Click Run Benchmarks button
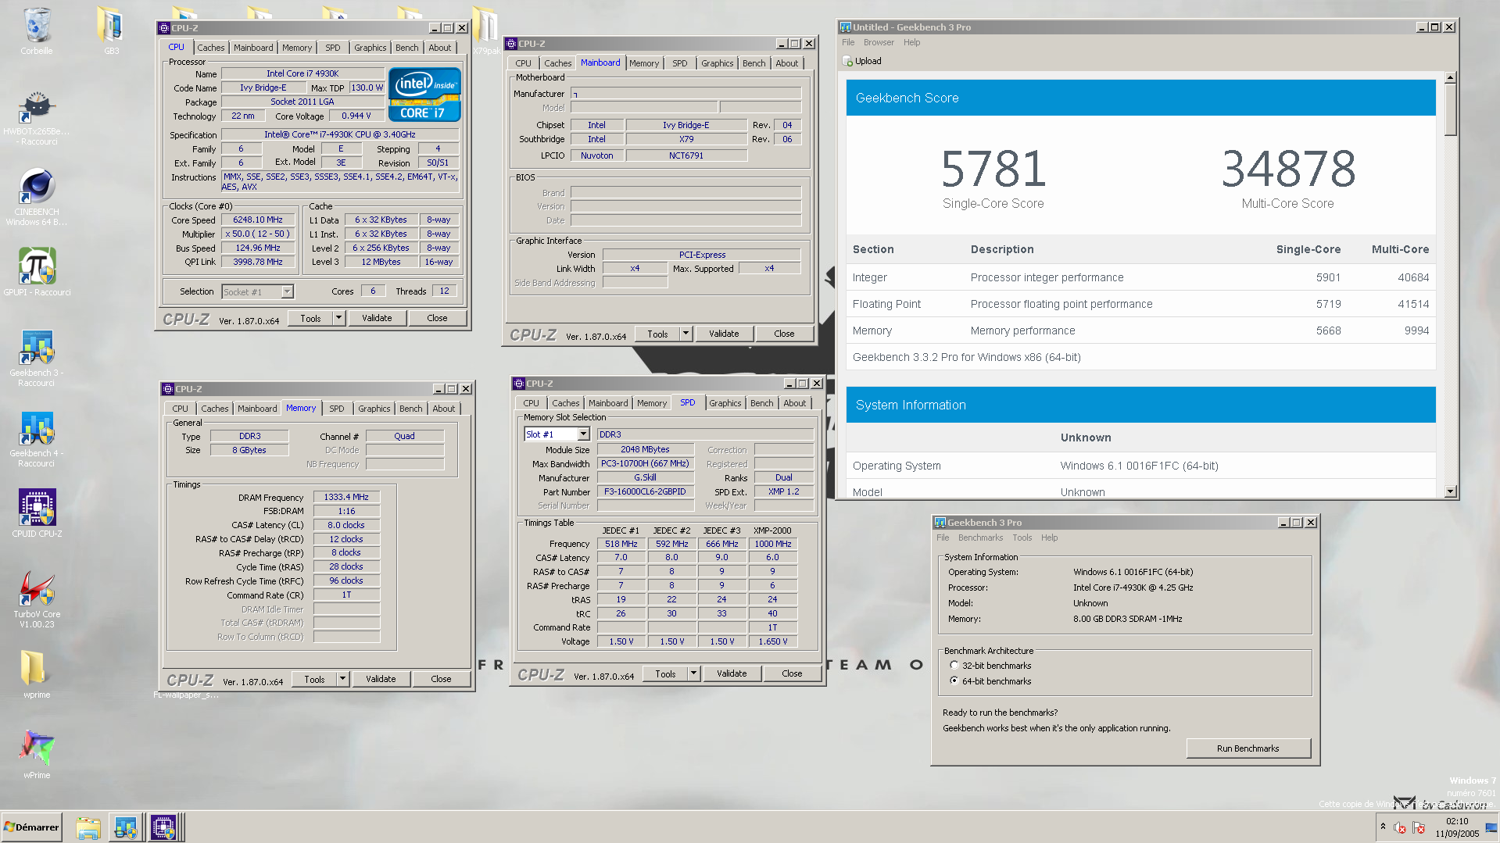The image size is (1500, 843). coord(1248,748)
